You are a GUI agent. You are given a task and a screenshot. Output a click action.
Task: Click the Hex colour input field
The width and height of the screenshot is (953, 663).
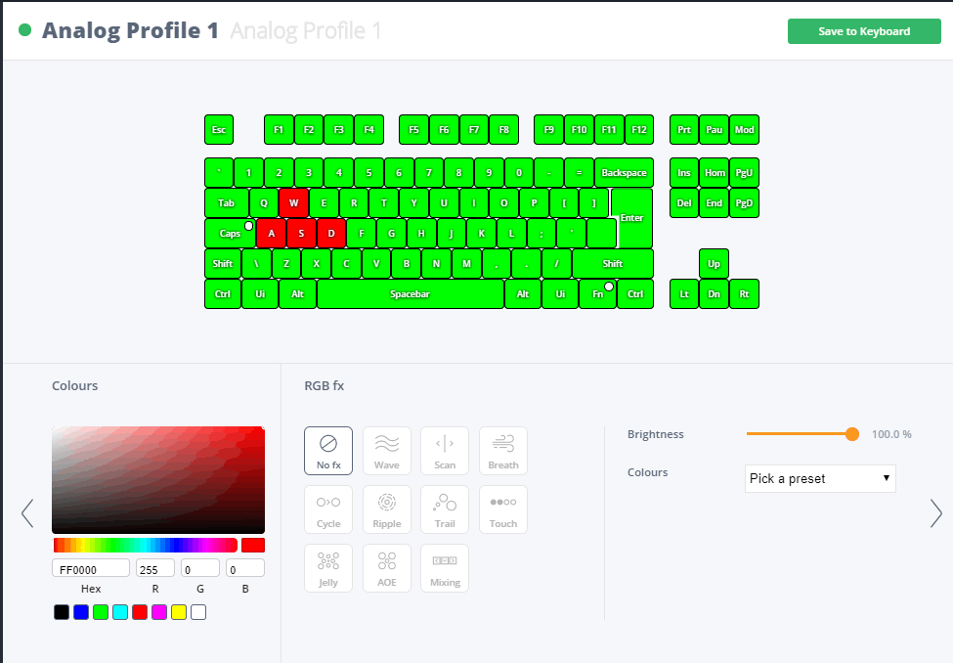(91, 568)
